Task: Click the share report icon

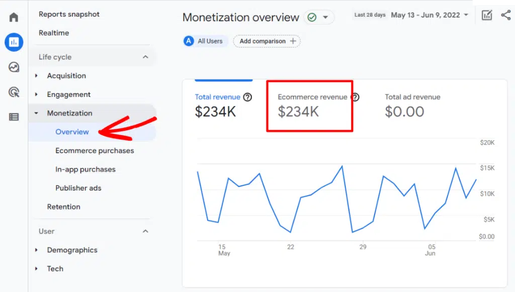Action: (505, 15)
